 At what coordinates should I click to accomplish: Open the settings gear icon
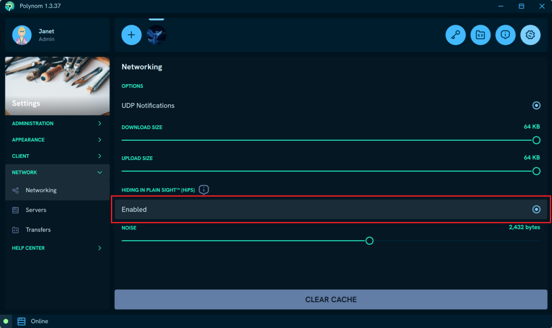[x=530, y=35]
